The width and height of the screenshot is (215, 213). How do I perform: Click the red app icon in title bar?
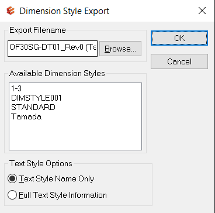(11, 11)
